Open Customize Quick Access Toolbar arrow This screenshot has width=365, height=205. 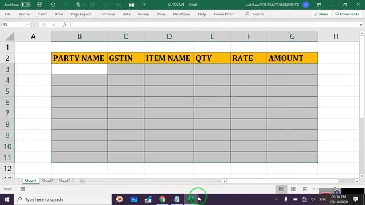(144, 5)
